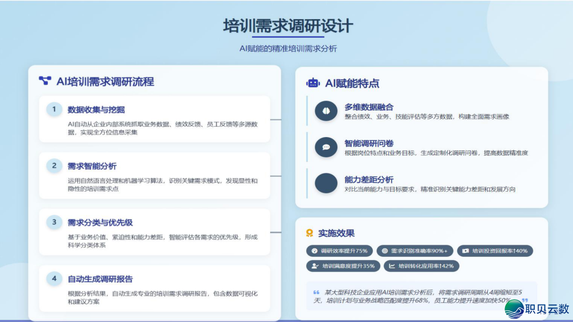The image size is (573, 322).
Task: Select step number 1 badge for 数据收集与挖掘
Action: (54, 109)
